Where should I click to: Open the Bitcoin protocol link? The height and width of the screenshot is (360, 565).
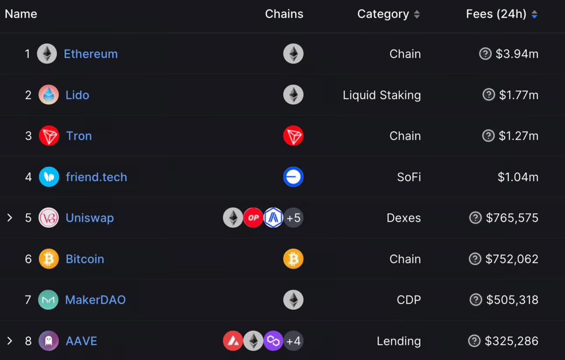point(85,259)
